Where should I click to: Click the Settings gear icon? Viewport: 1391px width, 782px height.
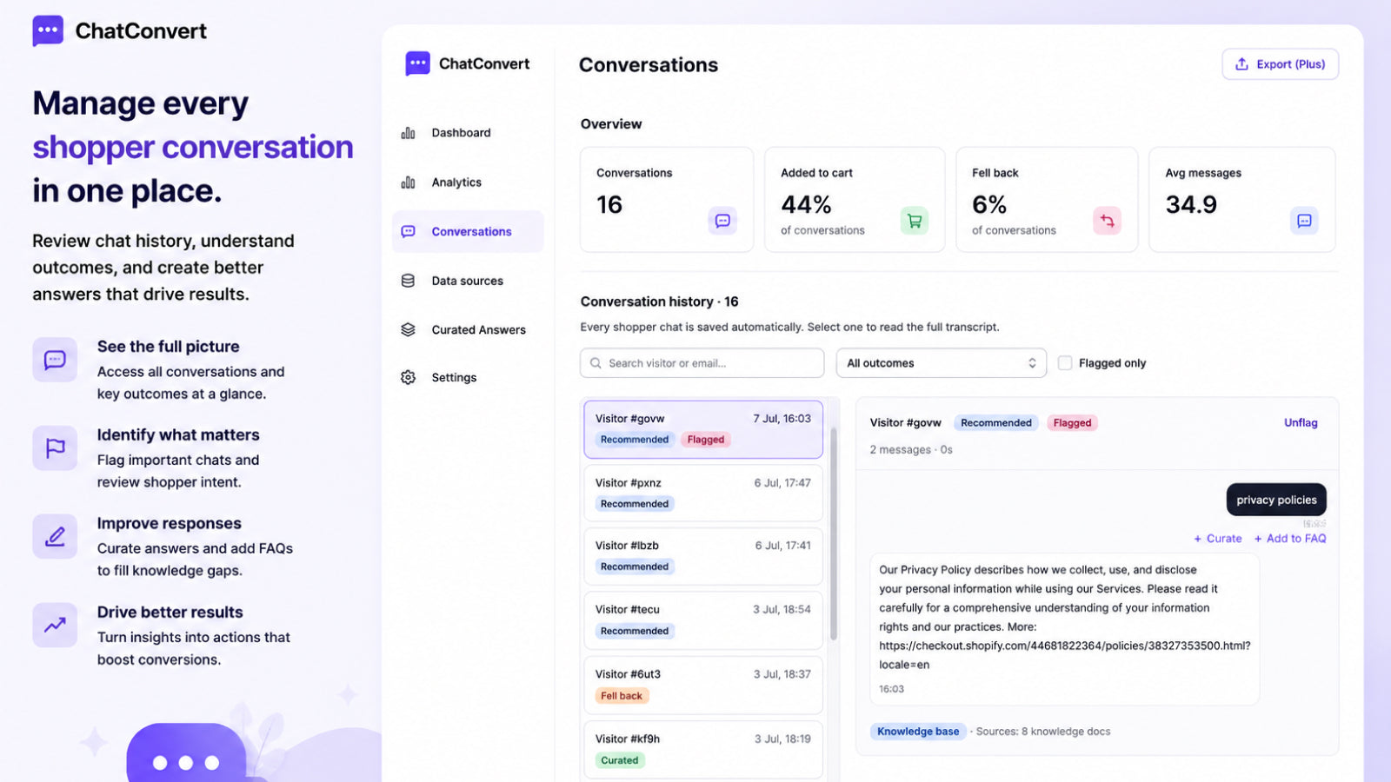408,377
